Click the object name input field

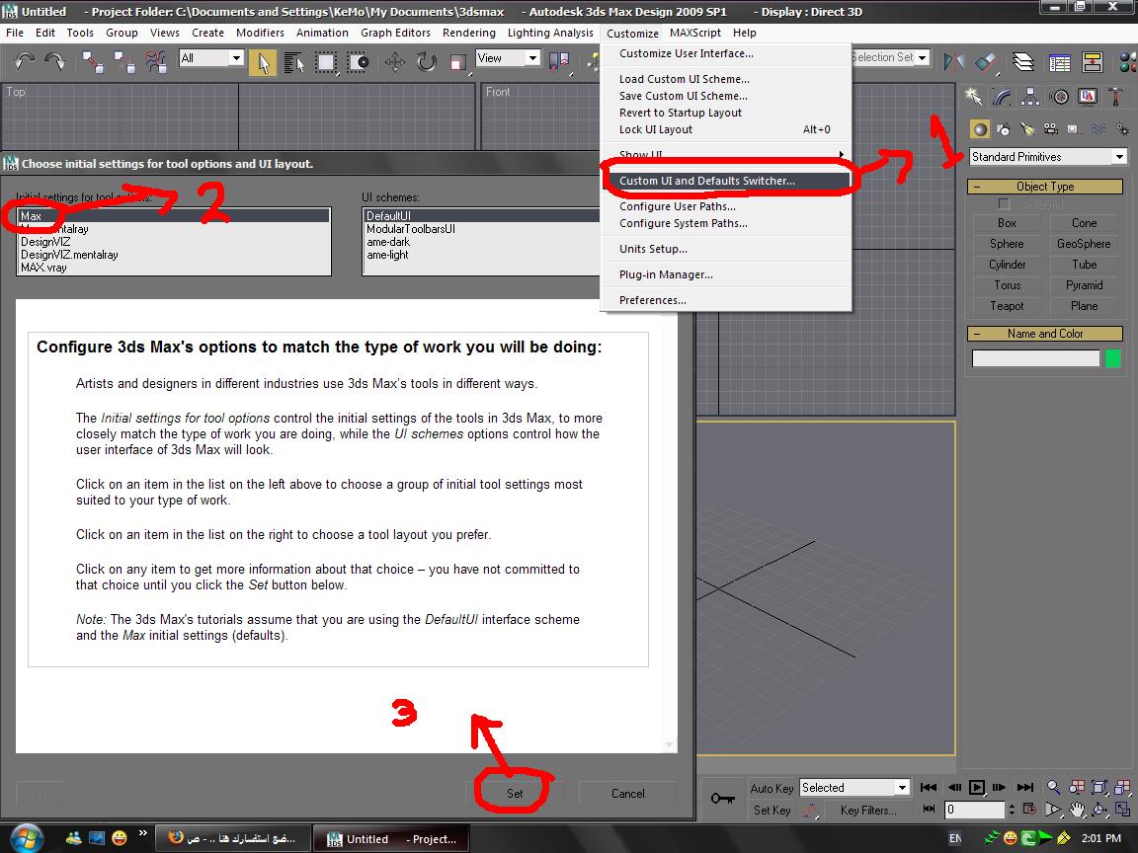pyautogui.click(x=1035, y=358)
